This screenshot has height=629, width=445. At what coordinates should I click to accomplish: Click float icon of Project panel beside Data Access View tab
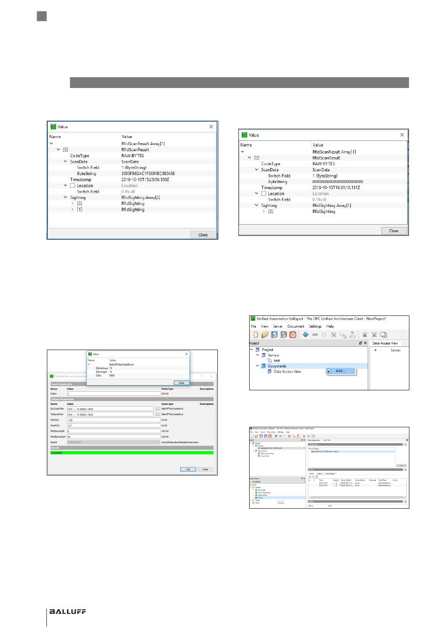(360, 343)
